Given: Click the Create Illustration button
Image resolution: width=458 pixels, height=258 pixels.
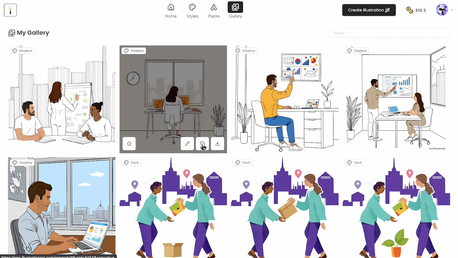Looking at the screenshot, I should point(369,10).
